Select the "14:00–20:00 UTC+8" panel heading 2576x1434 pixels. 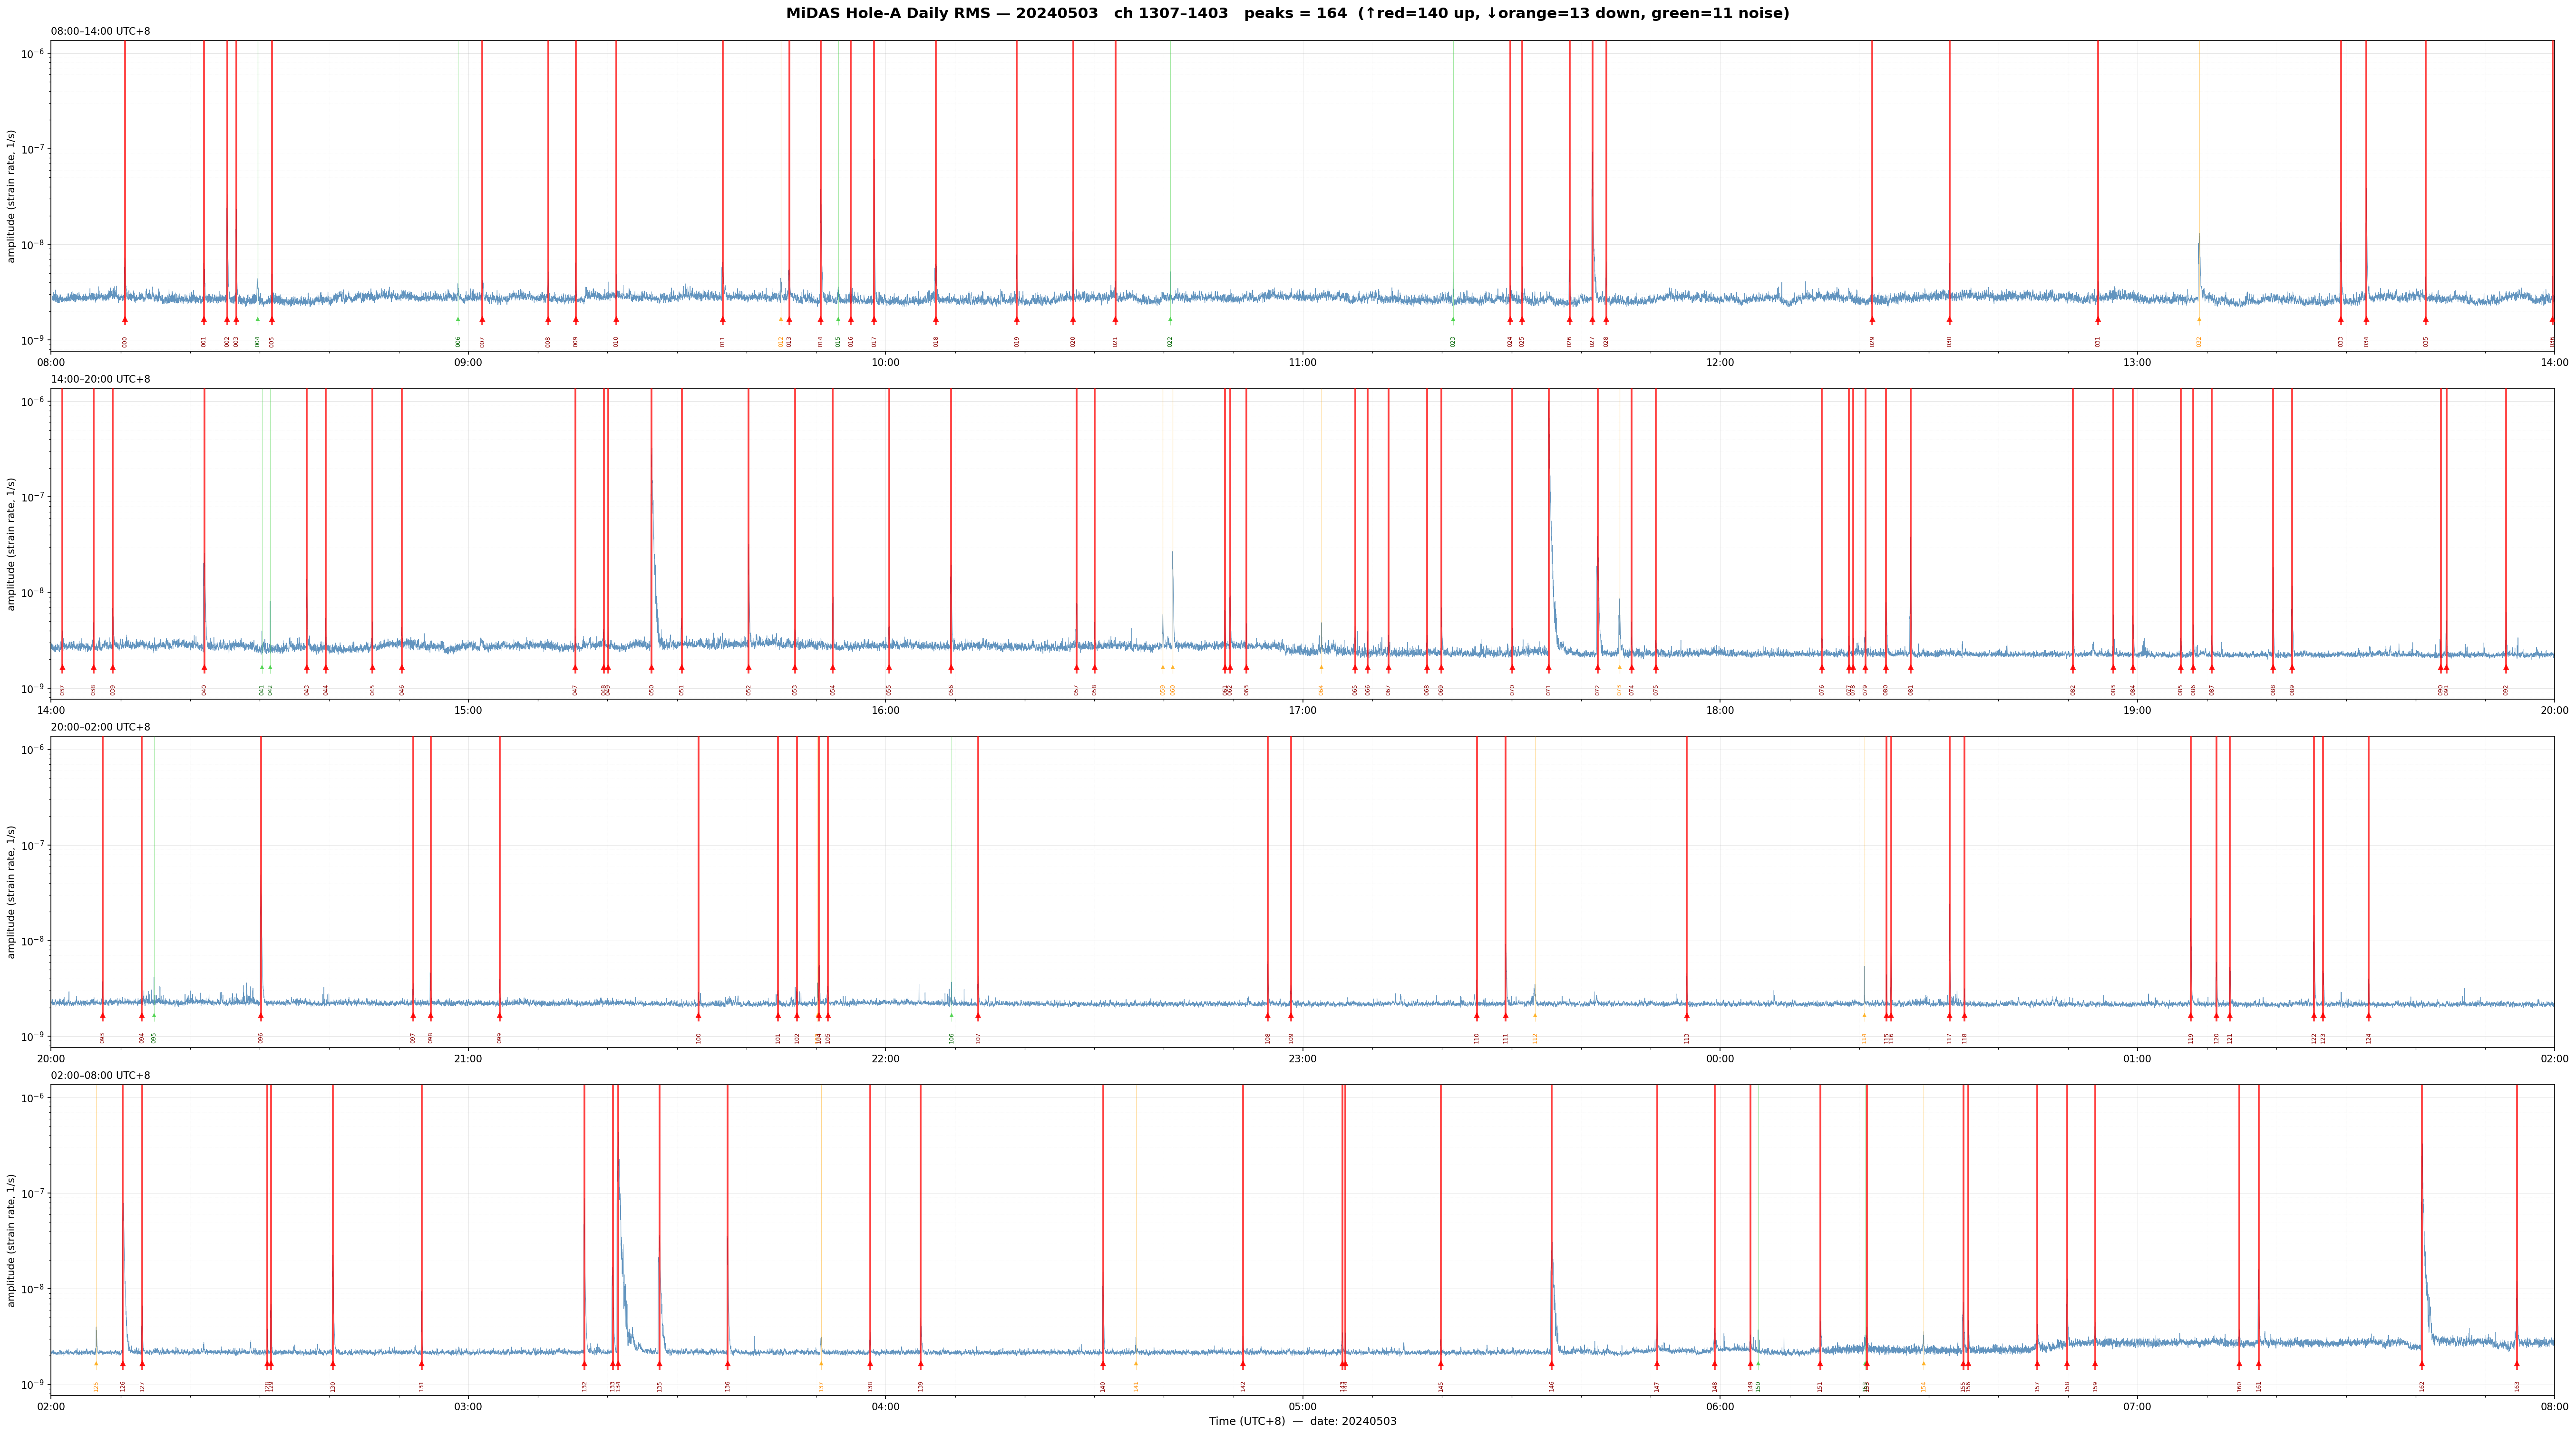click(x=101, y=380)
